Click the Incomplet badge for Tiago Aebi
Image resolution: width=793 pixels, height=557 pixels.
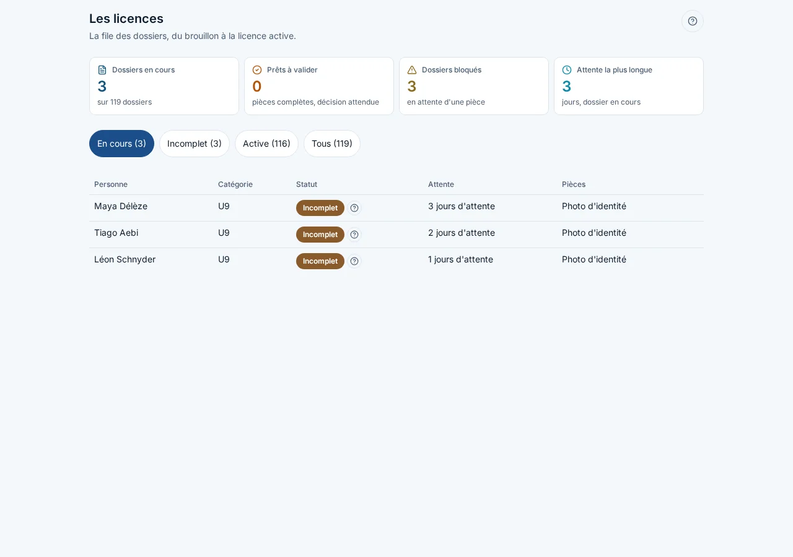point(320,235)
